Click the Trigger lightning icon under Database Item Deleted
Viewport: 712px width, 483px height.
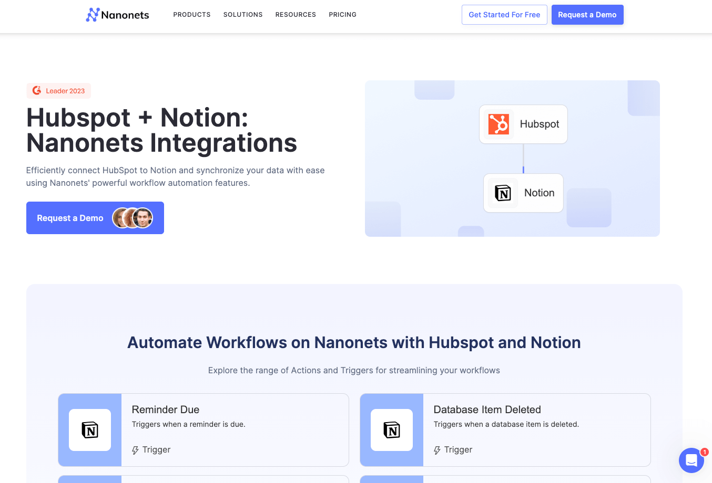pyautogui.click(x=438, y=450)
